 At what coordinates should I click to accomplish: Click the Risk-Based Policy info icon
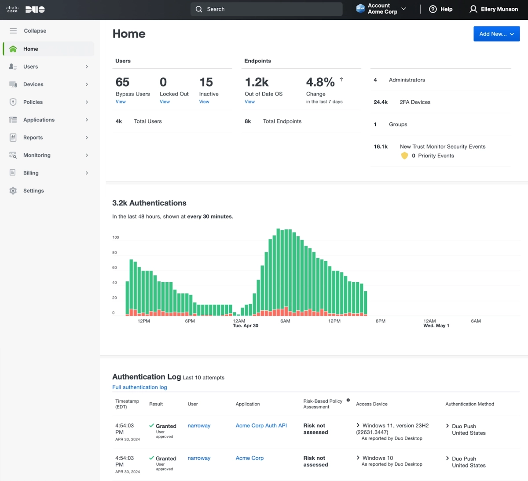(x=348, y=400)
